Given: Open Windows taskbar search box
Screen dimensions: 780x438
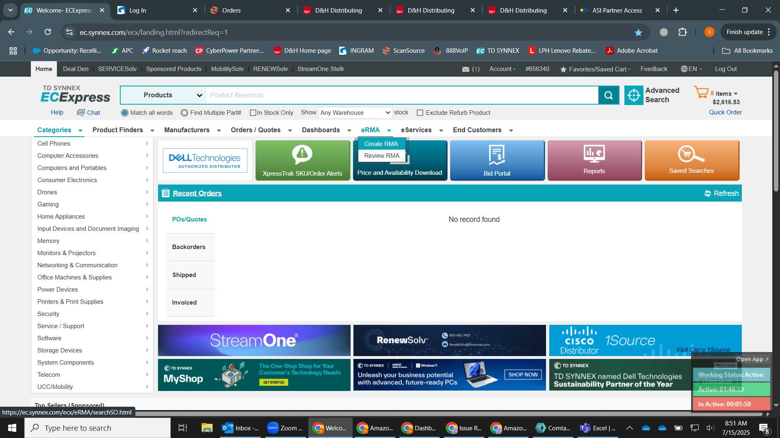Looking at the screenshot, I should click(x=97, y=428).
